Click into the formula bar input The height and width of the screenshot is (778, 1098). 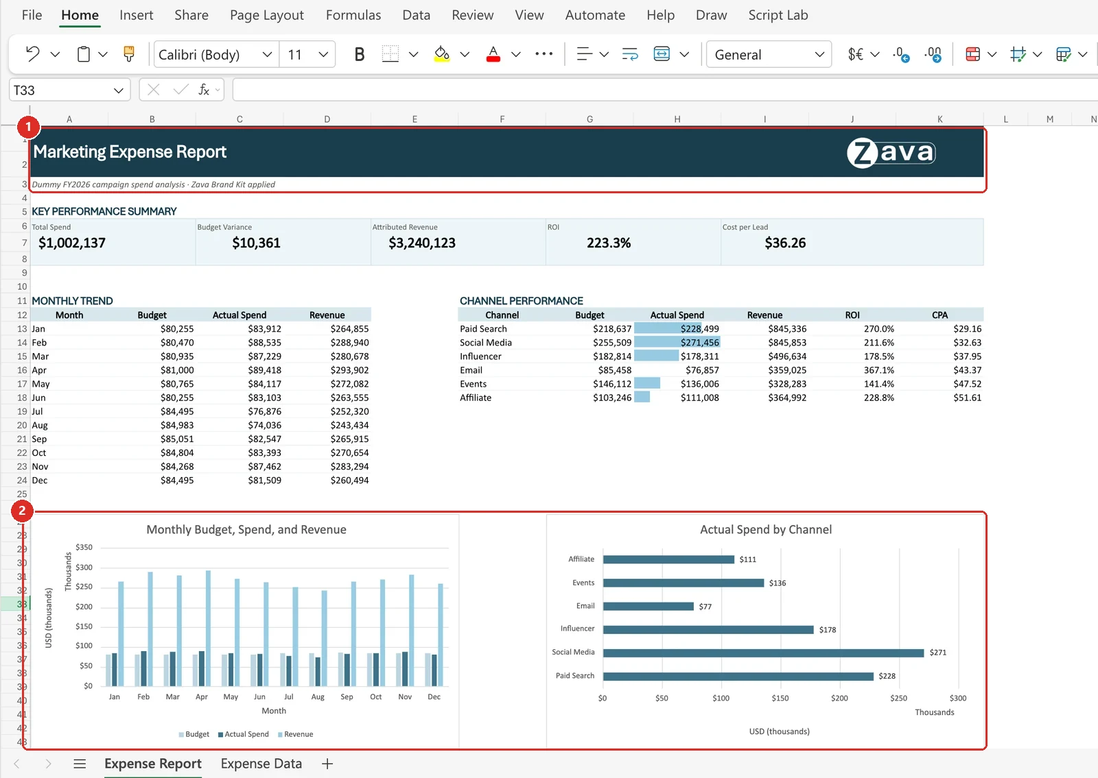(664, 90)
